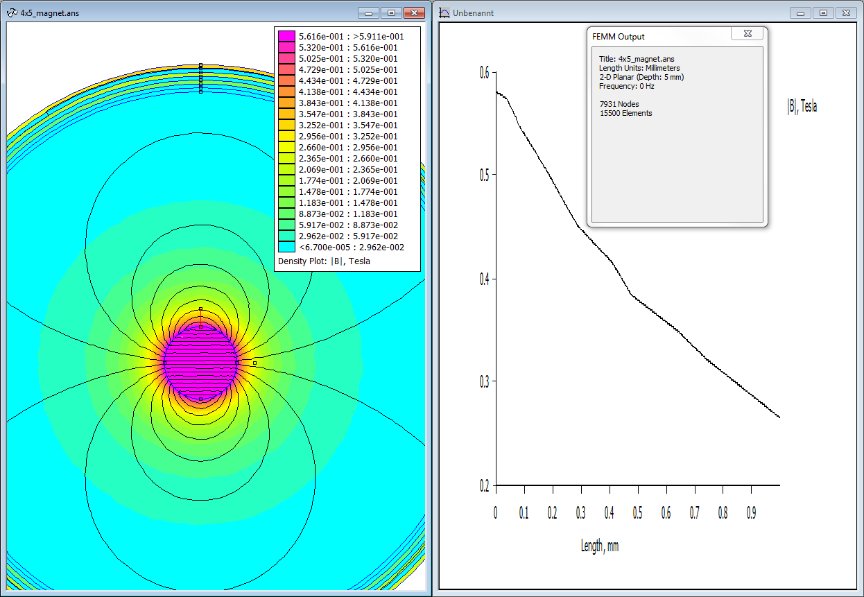Viewport: 864px width, 597px height.
Task: Click legend text '2.365e-001 : 2.660e-001'
Action: point(348,158)
